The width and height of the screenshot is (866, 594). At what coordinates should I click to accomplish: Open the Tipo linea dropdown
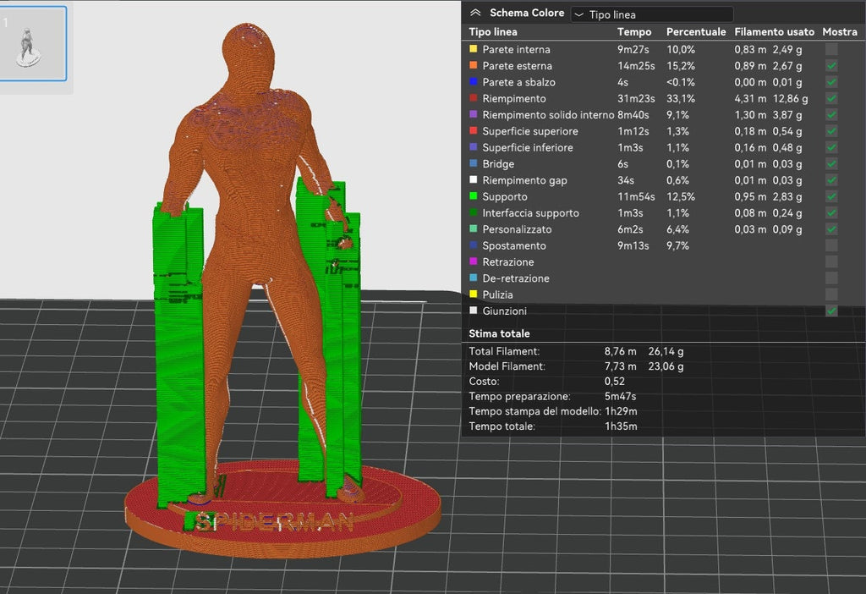click(652, 14)
